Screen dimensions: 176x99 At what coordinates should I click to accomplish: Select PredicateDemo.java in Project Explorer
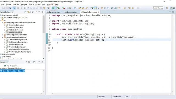pyautogui.click(x=16, y=30)
